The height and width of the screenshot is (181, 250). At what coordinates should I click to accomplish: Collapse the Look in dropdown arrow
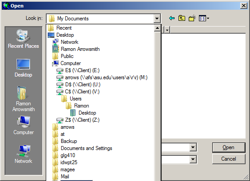(157, 19)
